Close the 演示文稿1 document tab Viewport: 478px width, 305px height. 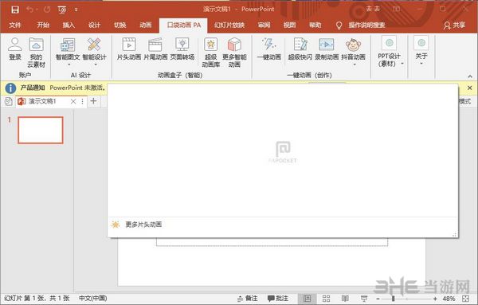[73, 101]
